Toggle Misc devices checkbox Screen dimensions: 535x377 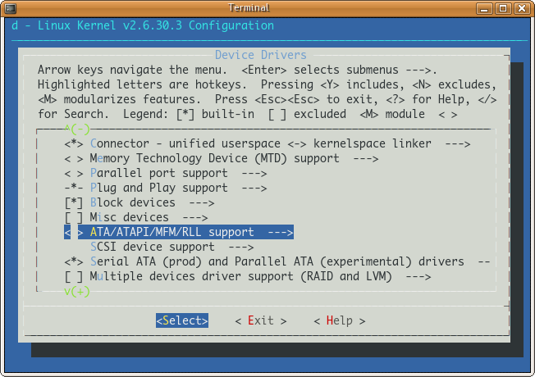[74, 218]
